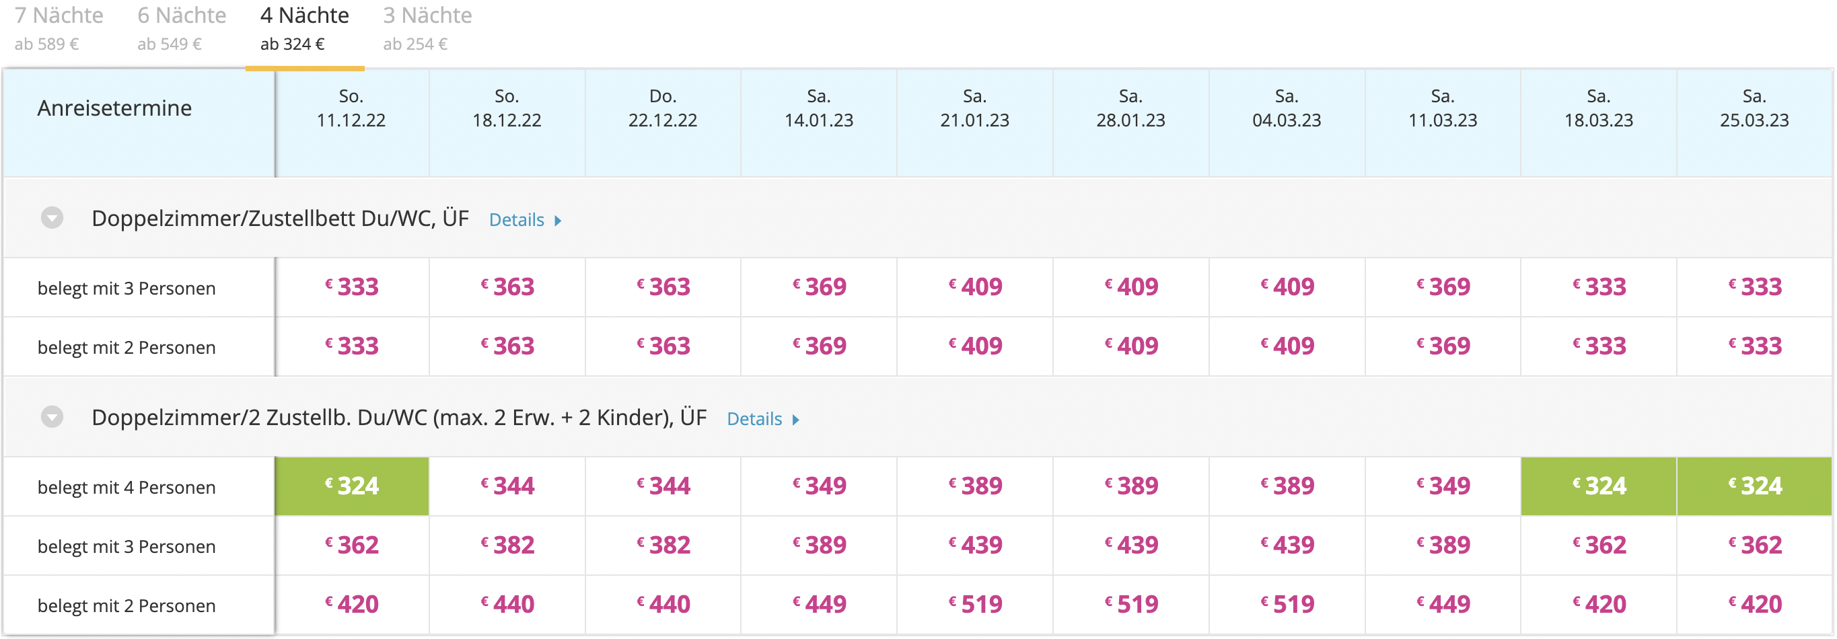Viewport: 1837px width, 639px height.
Task: Choose €519 price for 21.01.23
Action: click(975, 605)
